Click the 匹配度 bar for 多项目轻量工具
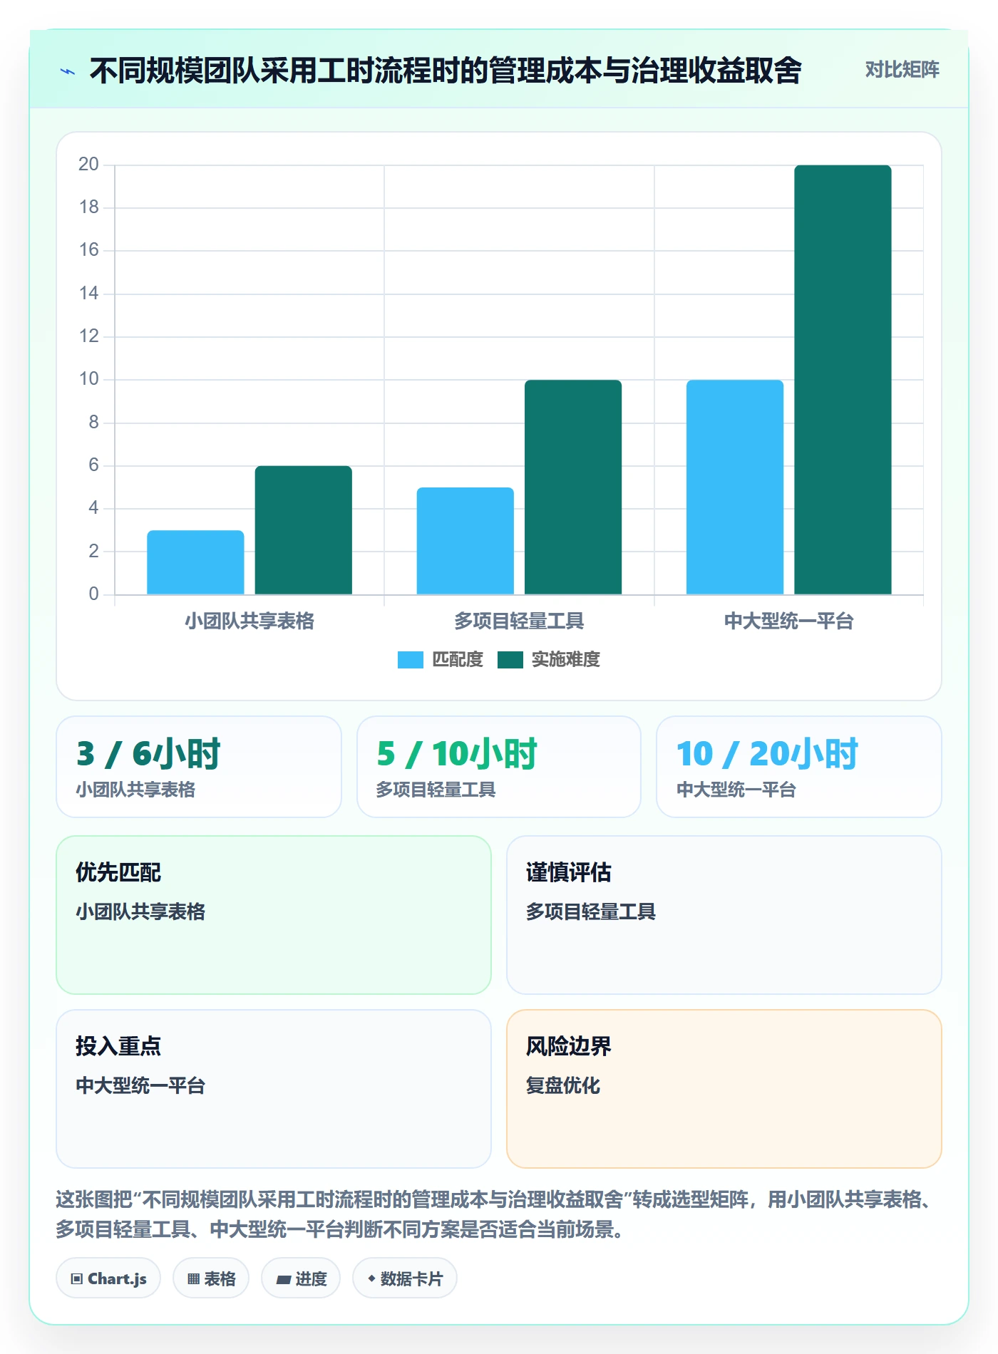998x1354 pixels. [x=465, y=541]
